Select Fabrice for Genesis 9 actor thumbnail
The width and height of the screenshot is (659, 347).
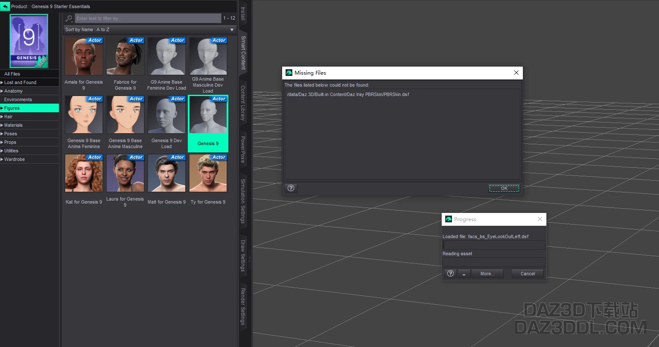point(125,56)
